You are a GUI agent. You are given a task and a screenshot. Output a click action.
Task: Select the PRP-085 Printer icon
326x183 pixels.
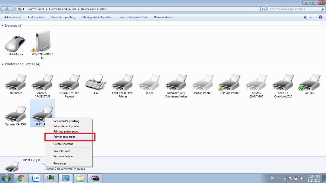tap(229, 82)
